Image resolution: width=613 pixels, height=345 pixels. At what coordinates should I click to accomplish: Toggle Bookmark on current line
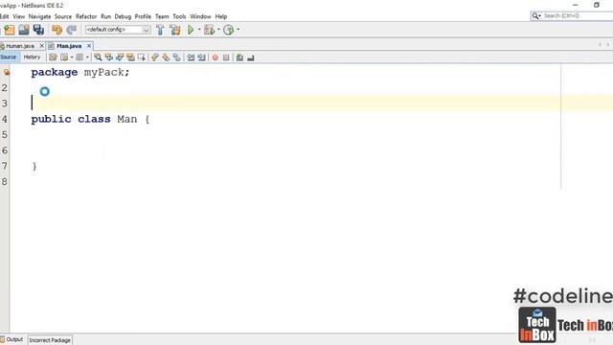click(176, 57)
